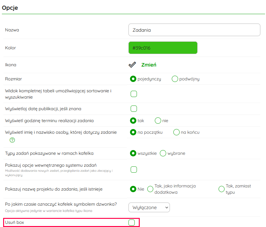Open the green #39c016 color picker field
Viewport: 266px width, 227px height.
[x=163, y=48]
